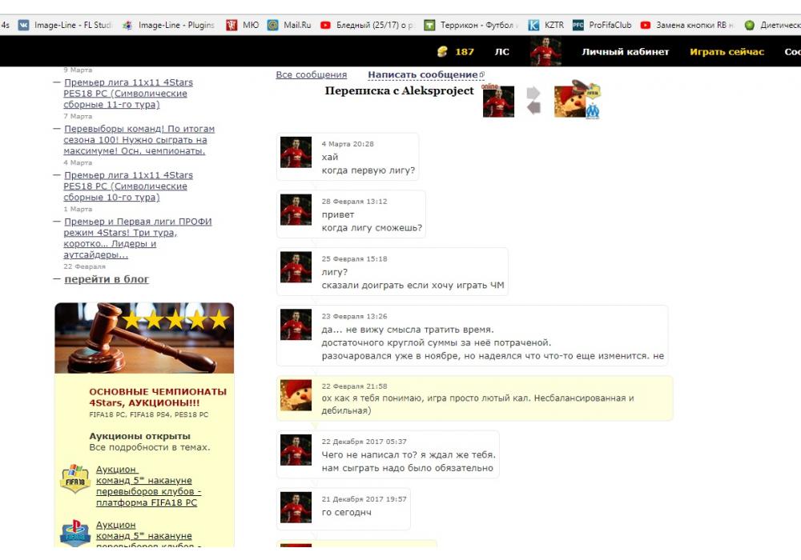This screenshot has width=801, height=560.
Task: Click sender avatar on 4 Марта message
Action: click(x=296, y=152)
